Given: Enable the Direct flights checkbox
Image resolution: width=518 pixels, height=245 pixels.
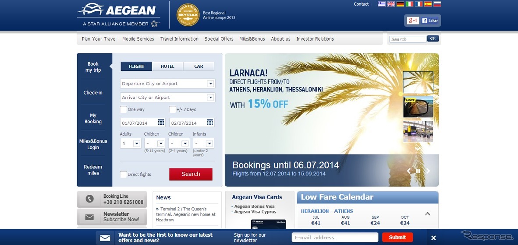Looking at the screenshot, I should (x=124, y=174).
